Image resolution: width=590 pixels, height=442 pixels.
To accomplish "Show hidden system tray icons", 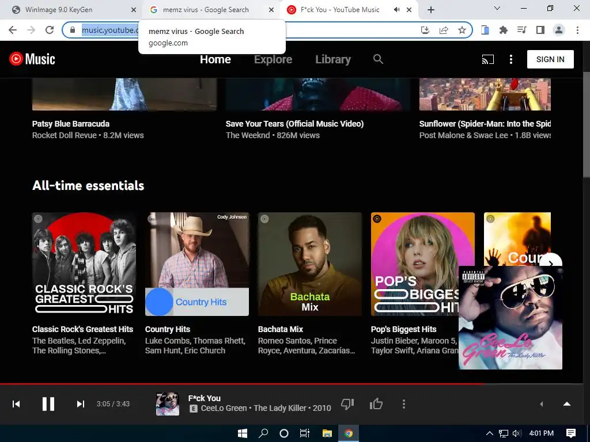I will click(x=489, y=433).
